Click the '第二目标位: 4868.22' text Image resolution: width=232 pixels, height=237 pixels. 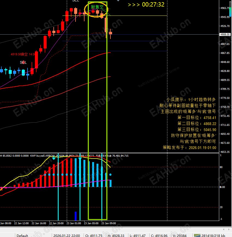[x=197, y=124]
